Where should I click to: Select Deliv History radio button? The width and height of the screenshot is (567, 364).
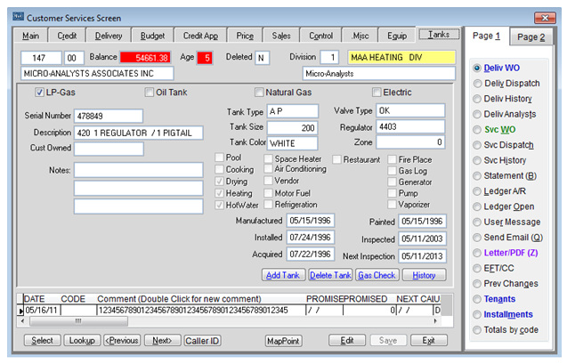pyautogui.click(x=477, y=99)
